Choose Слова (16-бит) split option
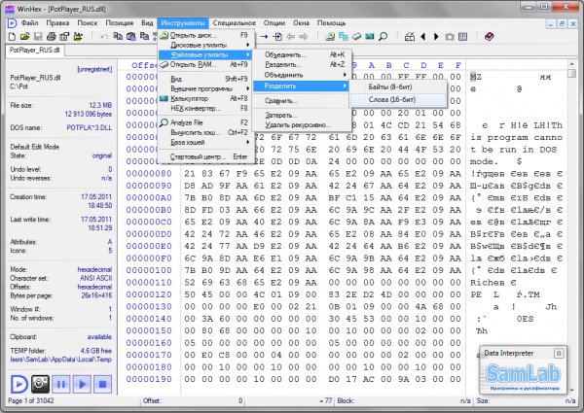Viewport: 584px width, 413px height. (x=397, y=99)
